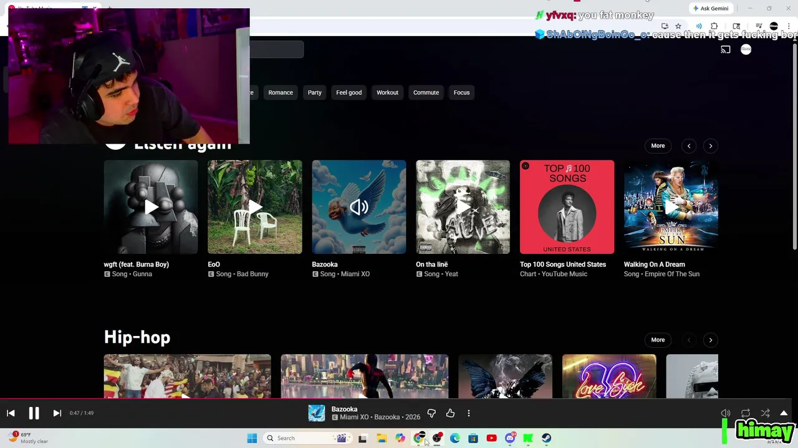The height and width of the screenshot is (448, 798).
Task: Open Microsoft Store from taskbar
Action: coord(473,438)
